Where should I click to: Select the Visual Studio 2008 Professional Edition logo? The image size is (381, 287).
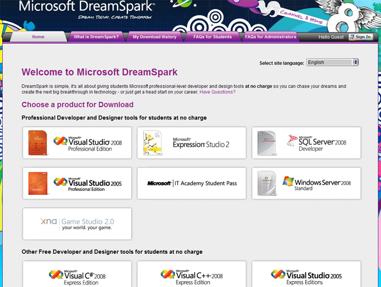pyautogui.click(x=88, y=144)
